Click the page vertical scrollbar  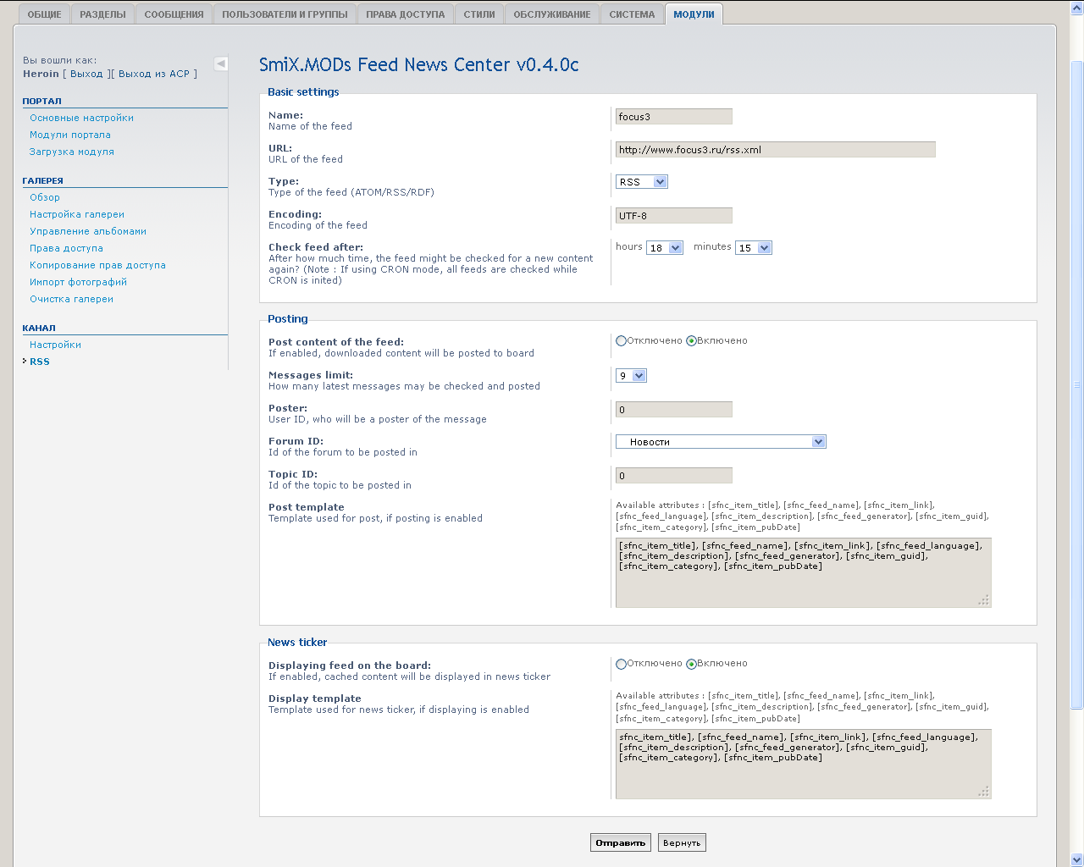1076,381
